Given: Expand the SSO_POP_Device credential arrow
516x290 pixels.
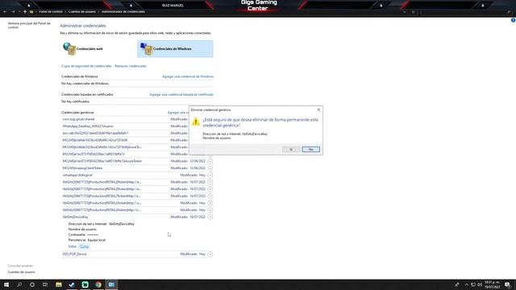Looking at the screenshot, I should 210,255.
